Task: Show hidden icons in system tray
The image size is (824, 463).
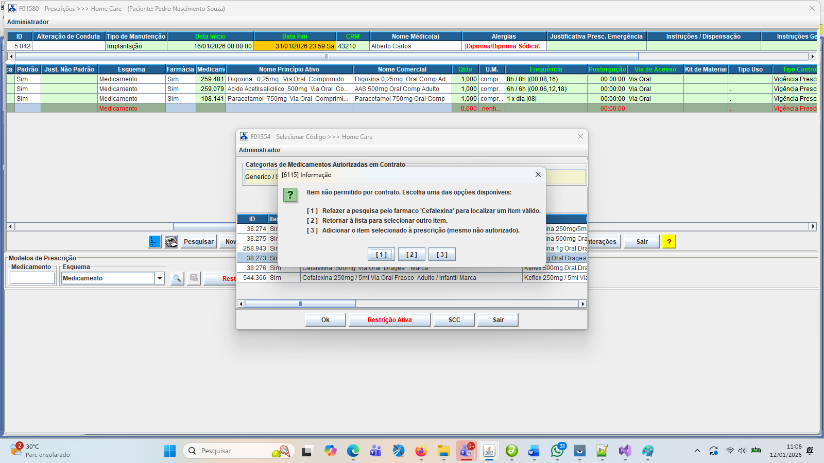Action: pos(697,451)
